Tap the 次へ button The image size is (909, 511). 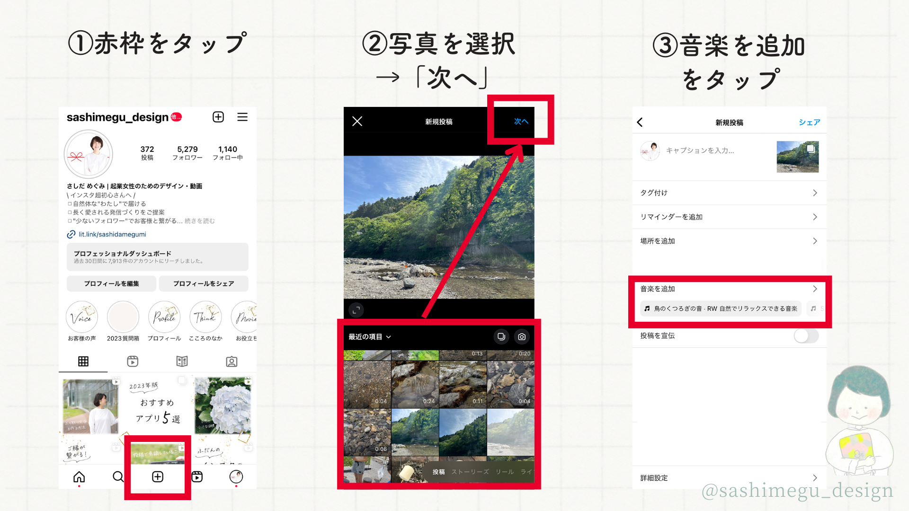520,122
